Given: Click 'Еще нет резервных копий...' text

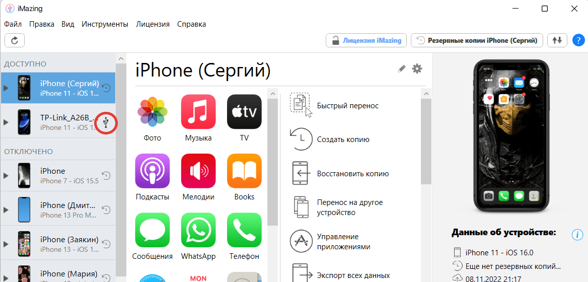Looking at the screenshot, I should pyautogui.click(x=513, y=267).
